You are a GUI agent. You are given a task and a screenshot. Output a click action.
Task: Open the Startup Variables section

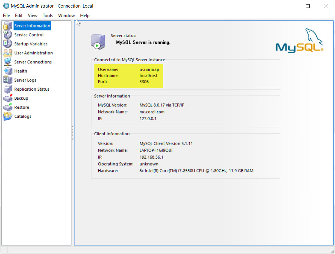31,44
